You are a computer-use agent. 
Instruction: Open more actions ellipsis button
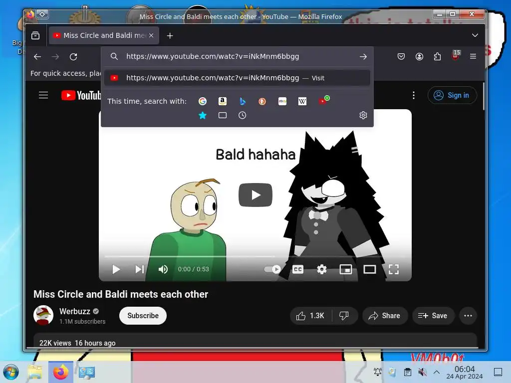point(468,316)
